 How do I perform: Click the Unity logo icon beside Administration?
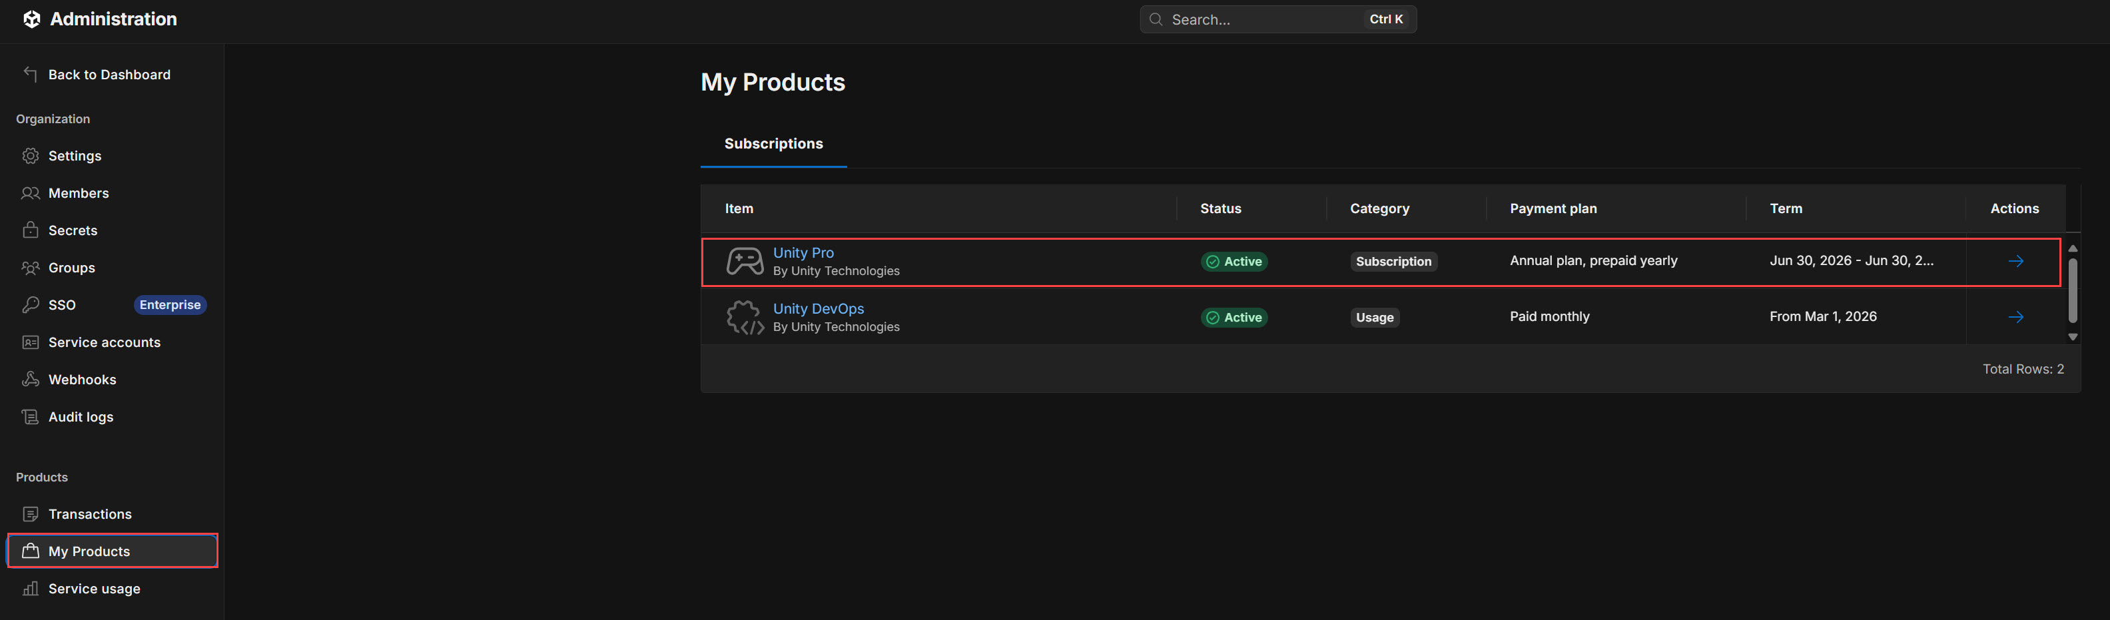coord(31,19)
